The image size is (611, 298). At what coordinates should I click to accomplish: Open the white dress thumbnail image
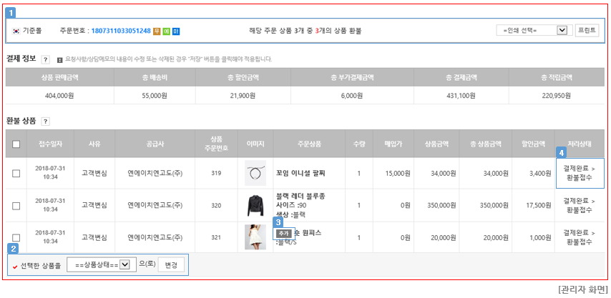click(255, 237)
